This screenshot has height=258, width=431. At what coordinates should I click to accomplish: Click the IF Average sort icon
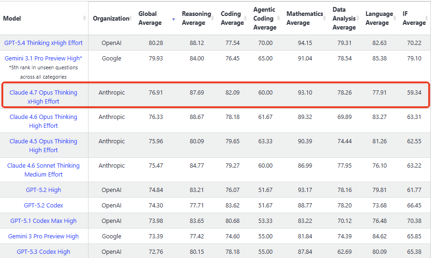427,18
